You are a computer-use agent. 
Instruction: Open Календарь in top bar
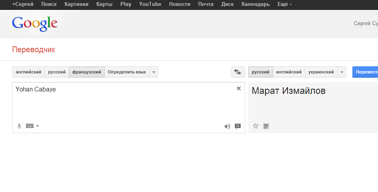[256, 4]
